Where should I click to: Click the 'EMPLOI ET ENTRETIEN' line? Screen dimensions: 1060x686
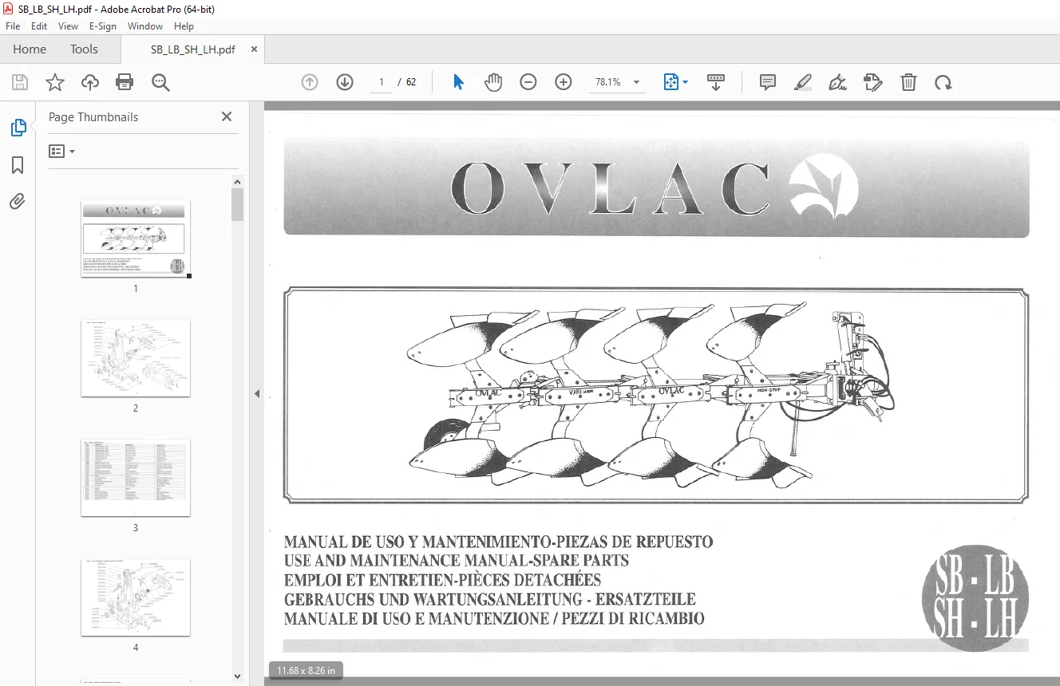[x=442, y=580]
